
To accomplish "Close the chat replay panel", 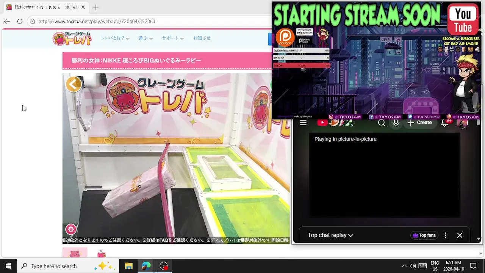I will click(x=460, y=235).
